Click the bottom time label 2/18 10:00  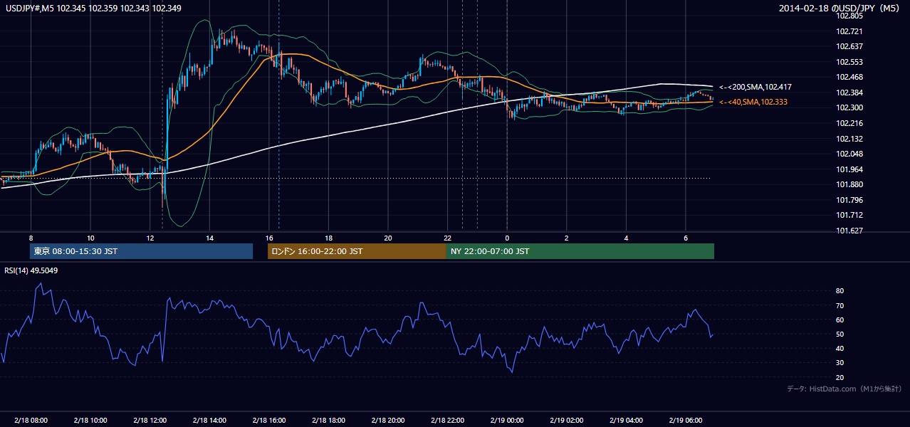pyautogui.click(x=90, y=420)
